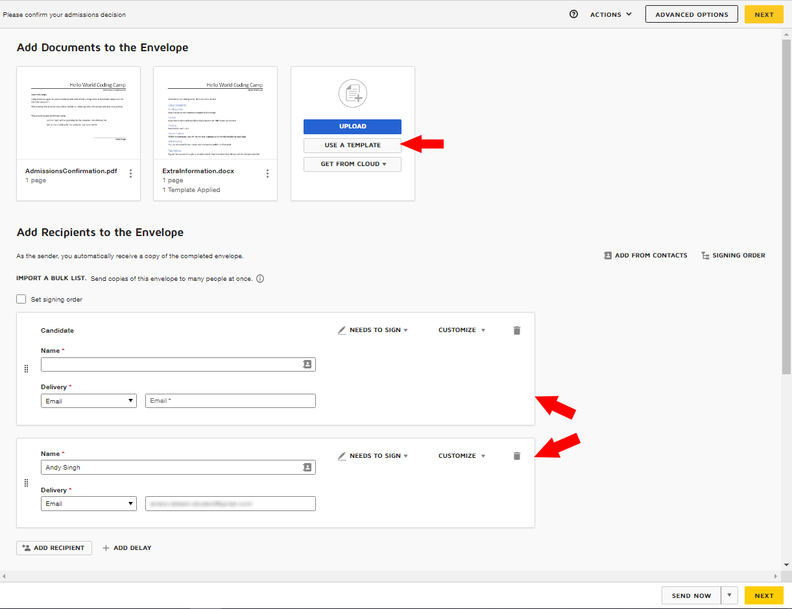Image resolution: width=792 pixels, height=609 pixels.
Task: Open Andy Singh's NEEDS TO SIGN dropdown
Action: 377,455
